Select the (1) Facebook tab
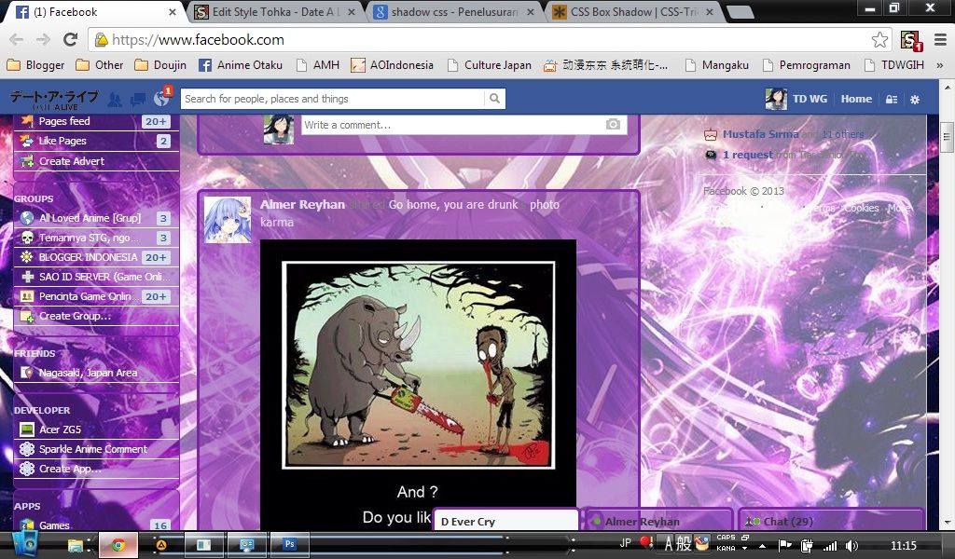Image resolution: width=955 pixels, height=559 pixels. pos(96,12)
